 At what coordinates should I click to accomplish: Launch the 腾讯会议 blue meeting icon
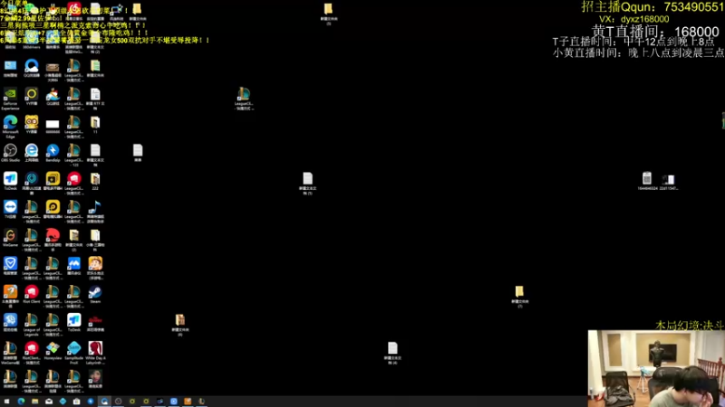pyautogui.click(x=74, y=266)
